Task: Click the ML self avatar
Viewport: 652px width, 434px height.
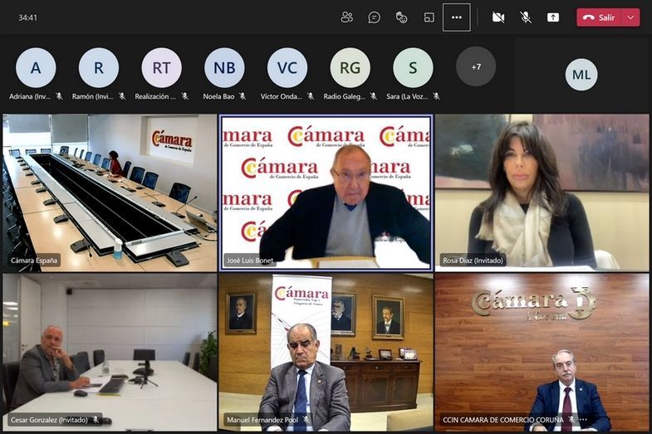Action: click(581, 75)
